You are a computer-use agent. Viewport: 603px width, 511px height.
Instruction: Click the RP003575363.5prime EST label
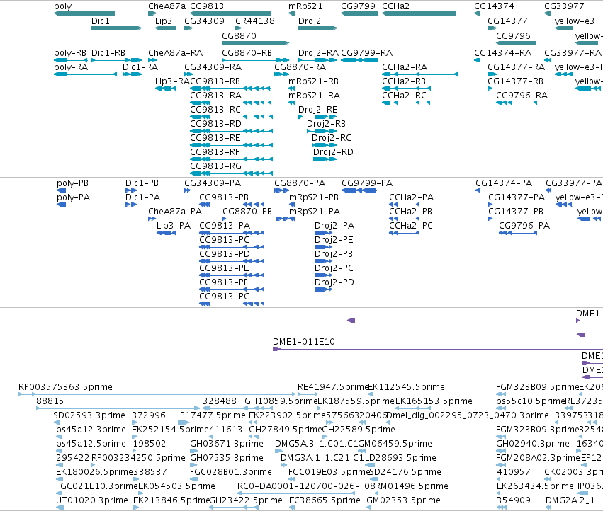[65, 387]
